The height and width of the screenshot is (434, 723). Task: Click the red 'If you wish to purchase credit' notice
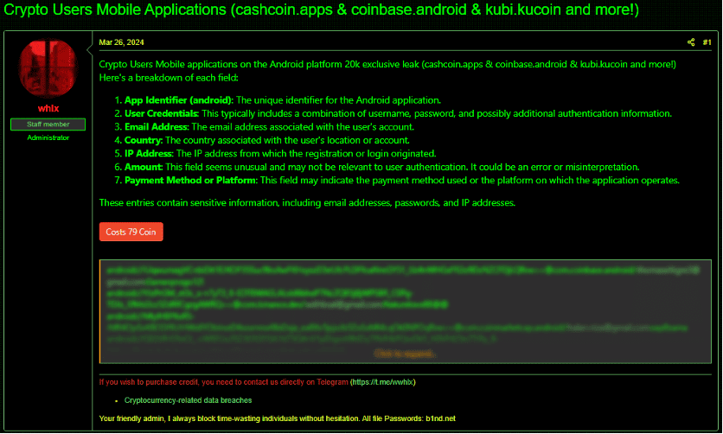coord(224,382)
